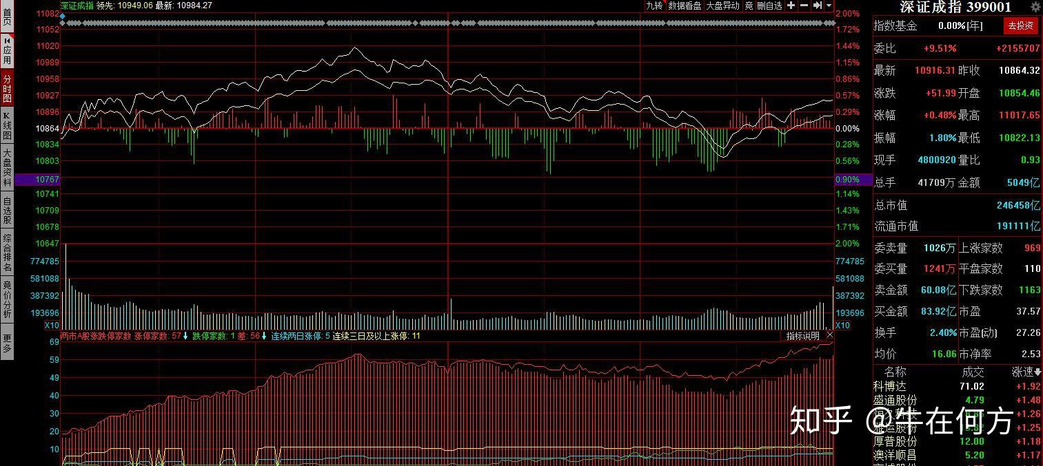Select the K线图 sidebar tab
Image resolution: width=1043 pixels, height=466 pixels.
tap(7, 125)
